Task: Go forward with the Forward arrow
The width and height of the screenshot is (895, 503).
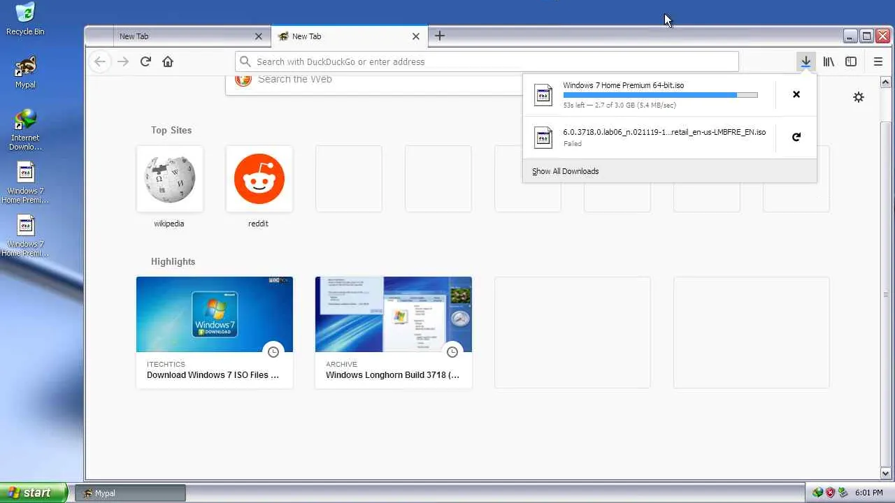Action: [x=123, y=61]
